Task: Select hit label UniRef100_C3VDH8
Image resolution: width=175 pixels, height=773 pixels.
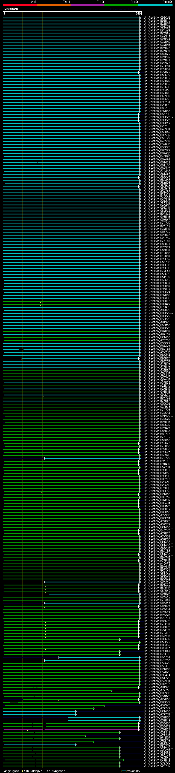Action: [157, 45]
